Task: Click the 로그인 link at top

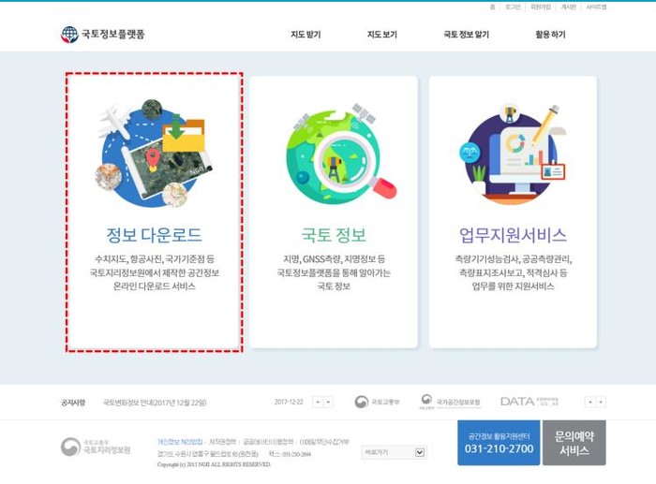Action: click(513, 7)
